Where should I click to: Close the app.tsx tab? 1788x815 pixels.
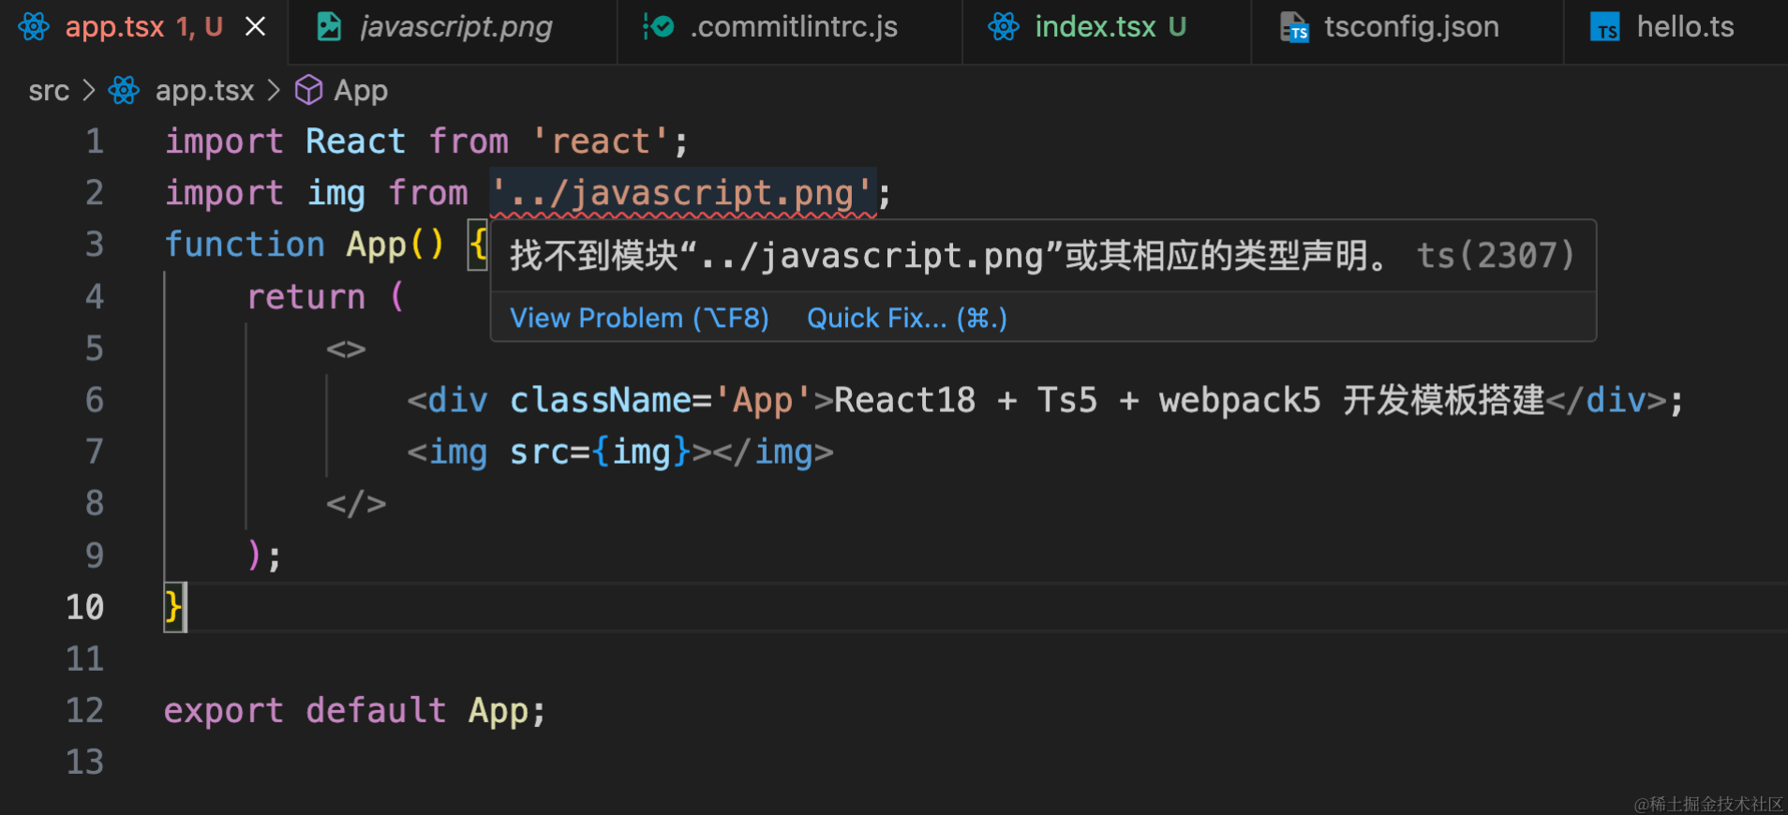[255, 27]
